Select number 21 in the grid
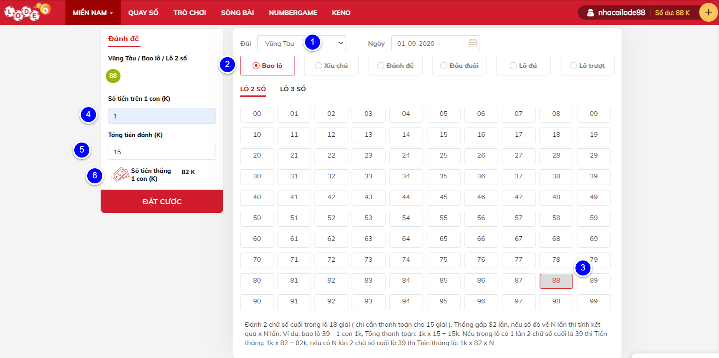The height and width of the screenshot is (358, 719). coord(294,156)
